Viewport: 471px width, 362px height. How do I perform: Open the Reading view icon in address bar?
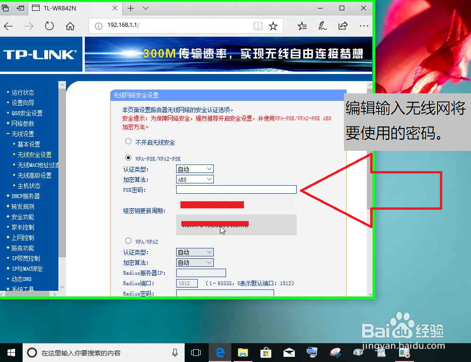(258, 26)
